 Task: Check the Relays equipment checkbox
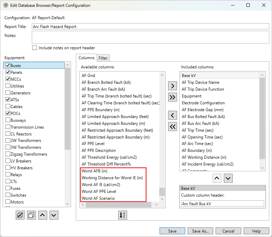8,174
